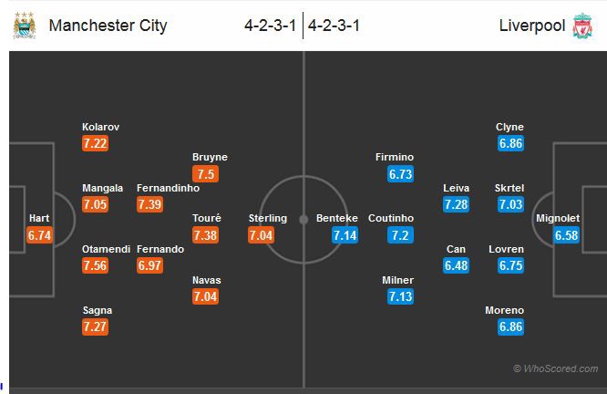Click the Skrtel player name

[510, 188]
